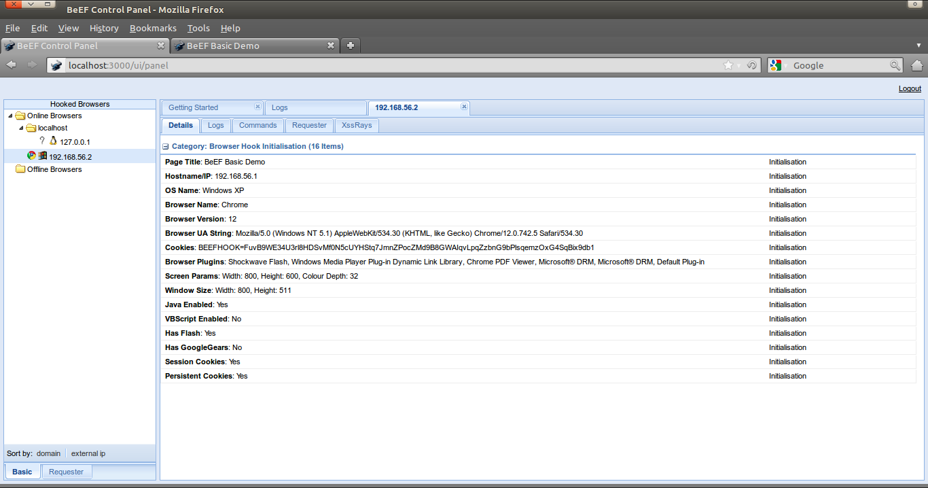Click the browser Back arrow button

click(12, 65)
